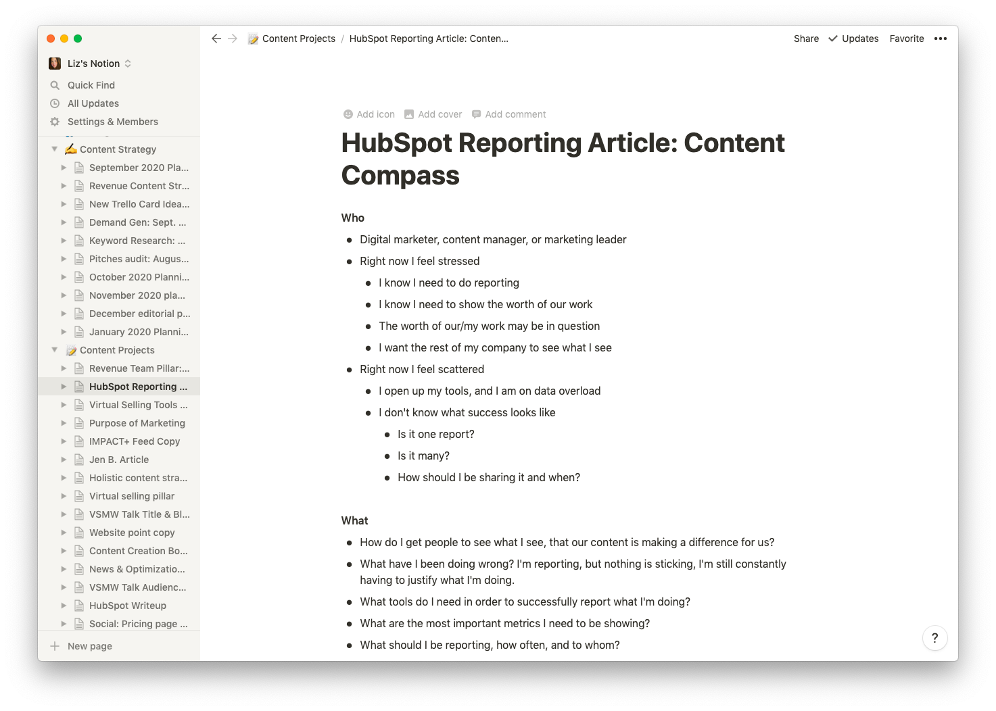
Task: Click the forward navigation arrow
Action: click(x=233, y=39)
